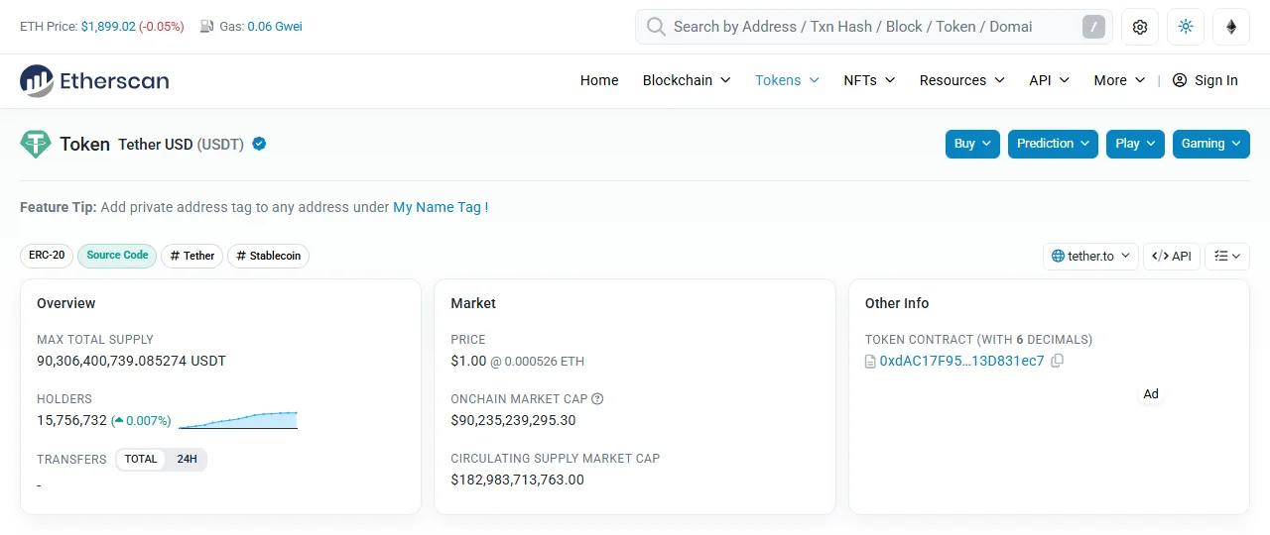Click the holders count 15,756,732
The width and height of the screenshot is (1270, 535).
(x=71, y=420)
